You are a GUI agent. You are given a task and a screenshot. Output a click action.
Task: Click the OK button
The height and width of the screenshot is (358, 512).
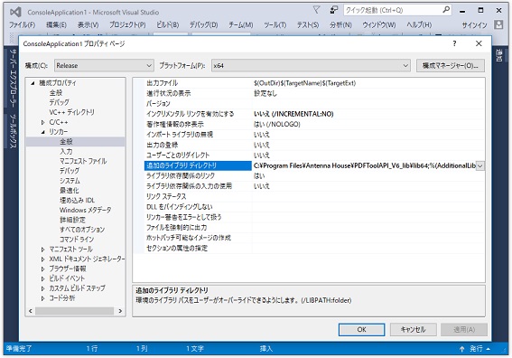point(361,330)
